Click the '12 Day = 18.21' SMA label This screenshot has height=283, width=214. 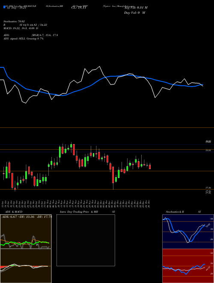point(17,8)
